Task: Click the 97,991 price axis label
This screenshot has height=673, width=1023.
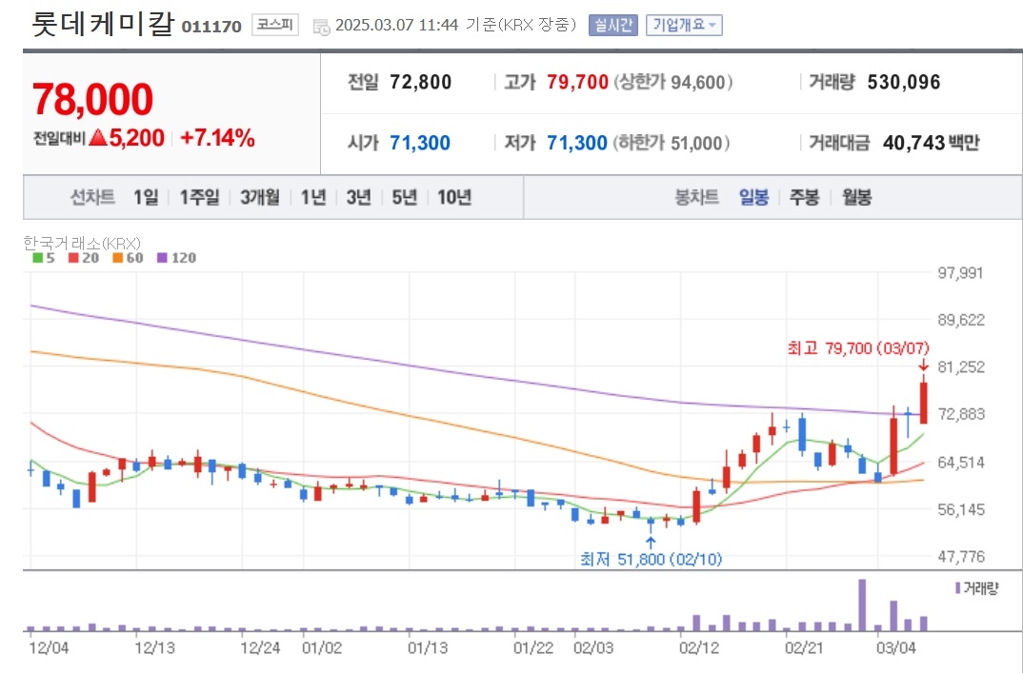Action: [x=960, y=272]
